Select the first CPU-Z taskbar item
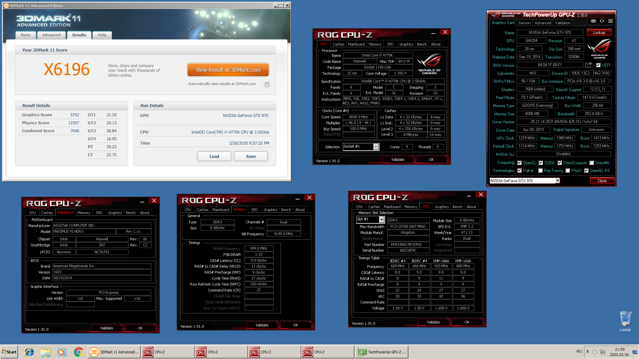 click(167, 352)
